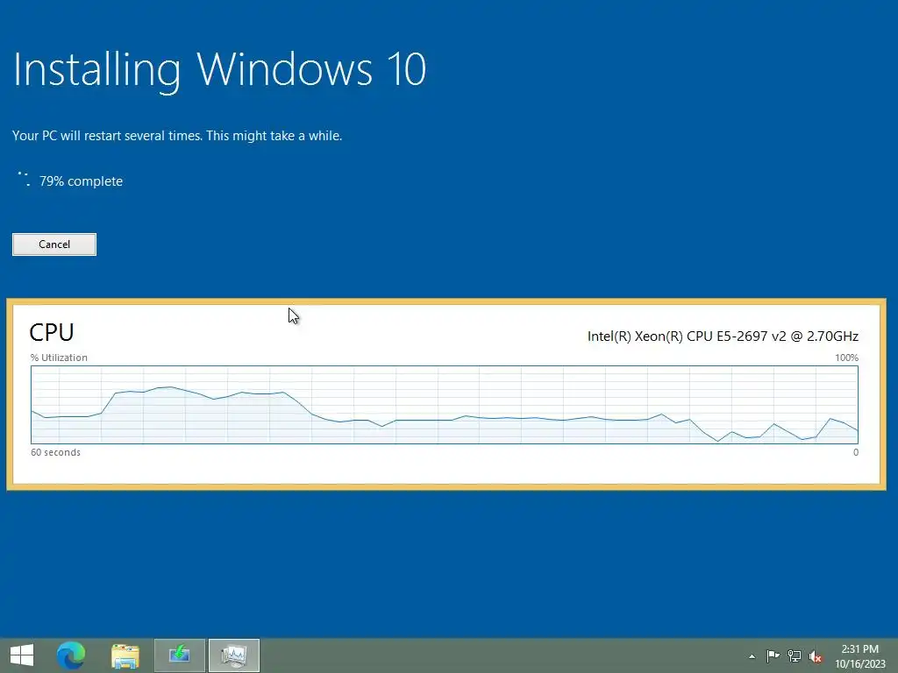Click the '79% complete' progress text
Screen dimensions: 898x673
pyautogui.click(x=81, y=181)
